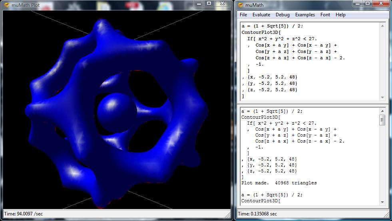Click the muMath Plot window resize grip
Screen dimensions: 392x221
click(x=228, y=215)
